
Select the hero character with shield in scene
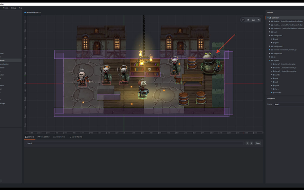(x=142, y=88)
